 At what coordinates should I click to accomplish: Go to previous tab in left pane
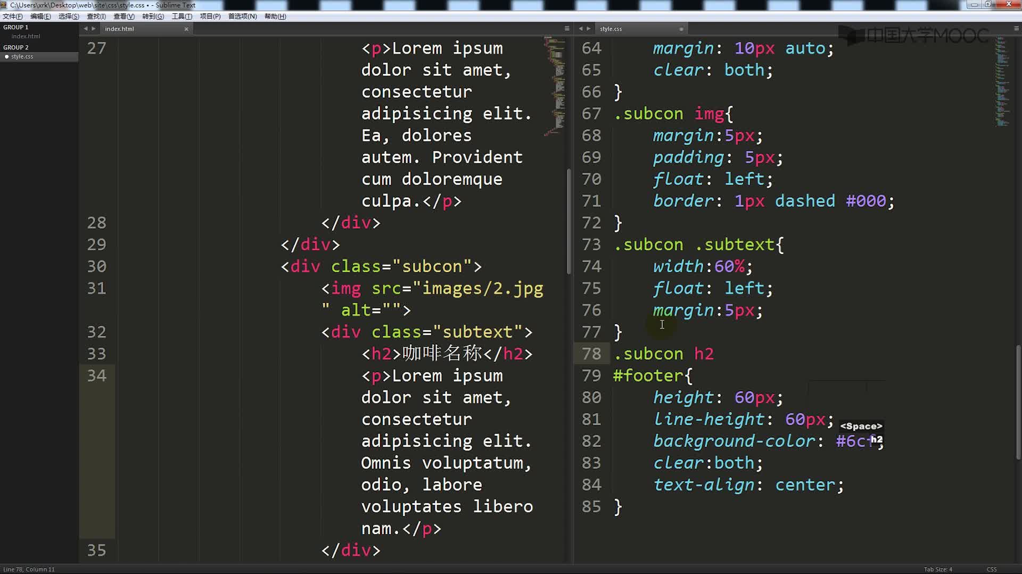(85, 29)
